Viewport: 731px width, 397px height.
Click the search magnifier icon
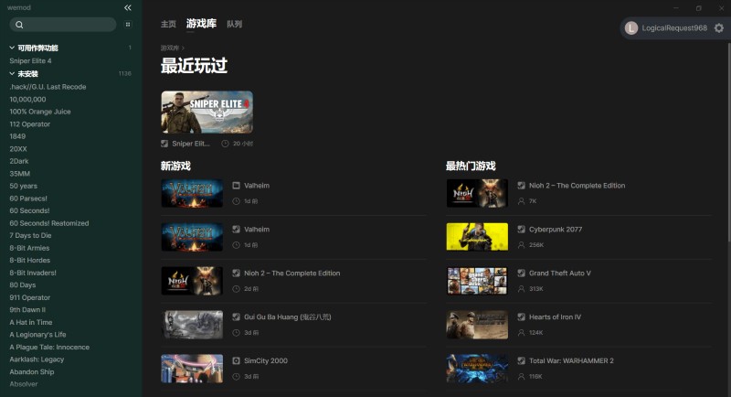[x=19, y=25]
